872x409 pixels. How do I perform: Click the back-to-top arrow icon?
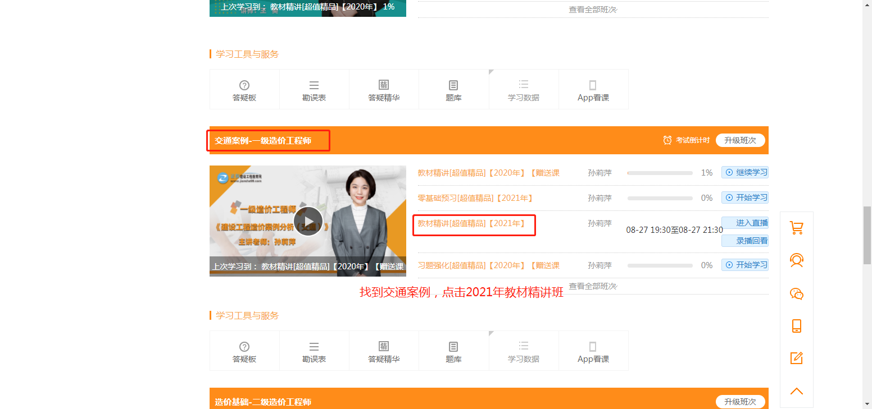click(796, 391)
